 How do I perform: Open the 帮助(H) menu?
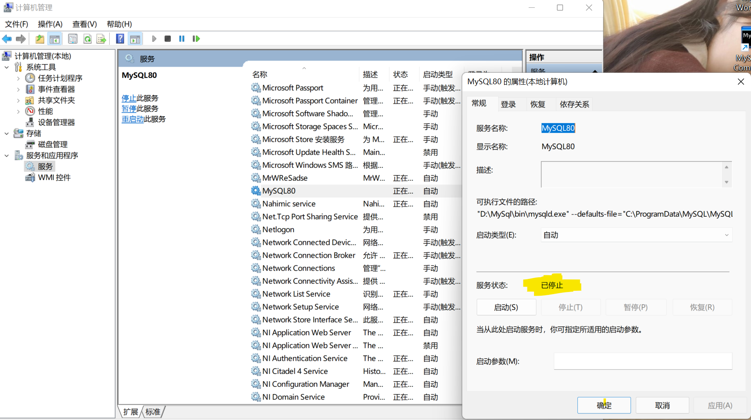(119, 24)
